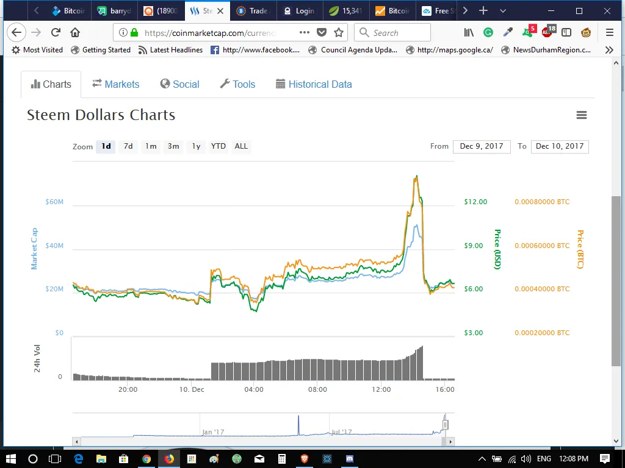Open chart context menu hamburger icon
625x468 pixels.
(582, 115)
